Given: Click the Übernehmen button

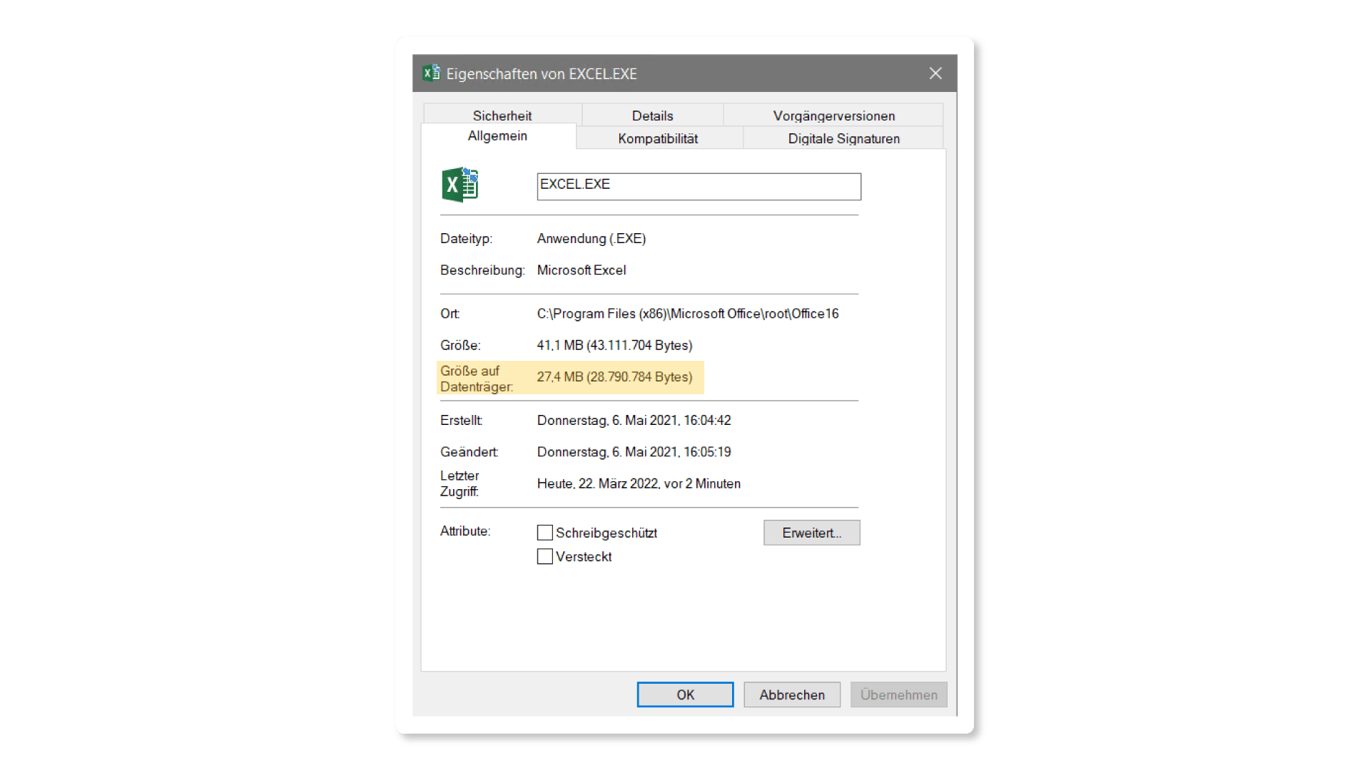Looking at the screenshot, I should (x=899, y=694).
